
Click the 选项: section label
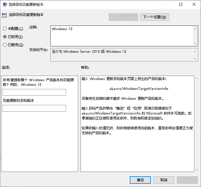[x=6, y=67]
